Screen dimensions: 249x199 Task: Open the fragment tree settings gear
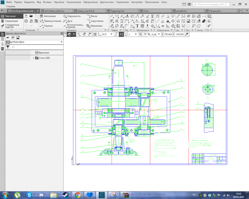[x=62, y=34]
